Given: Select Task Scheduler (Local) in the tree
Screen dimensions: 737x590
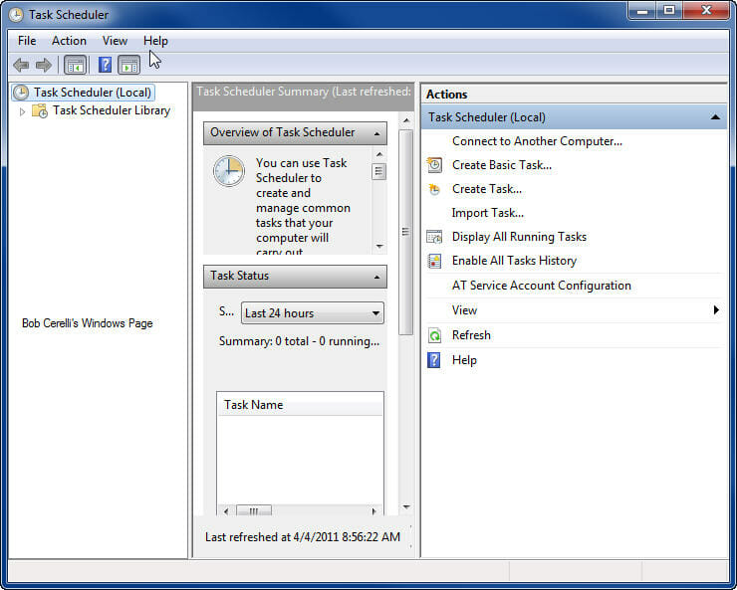Looking at the screenshot, I should click(92, 93).
